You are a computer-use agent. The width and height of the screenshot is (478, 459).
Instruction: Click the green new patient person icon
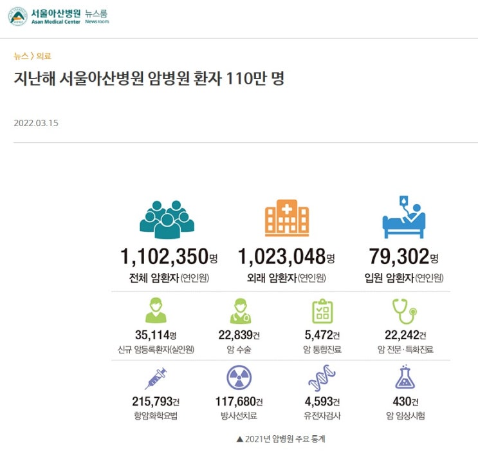156,310
